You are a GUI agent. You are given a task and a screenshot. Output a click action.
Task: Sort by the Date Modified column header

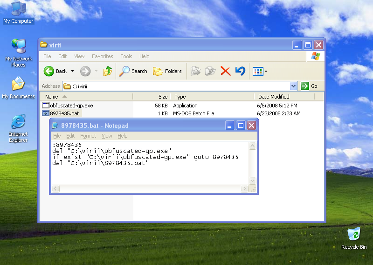click(284, 97)
